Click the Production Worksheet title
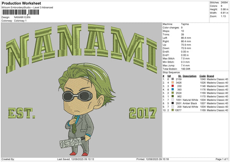 20,3
